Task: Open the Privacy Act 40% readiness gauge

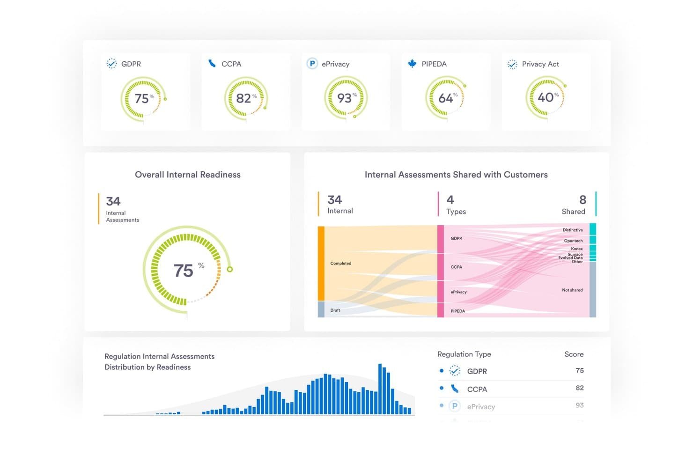Action: pos(546,98)
